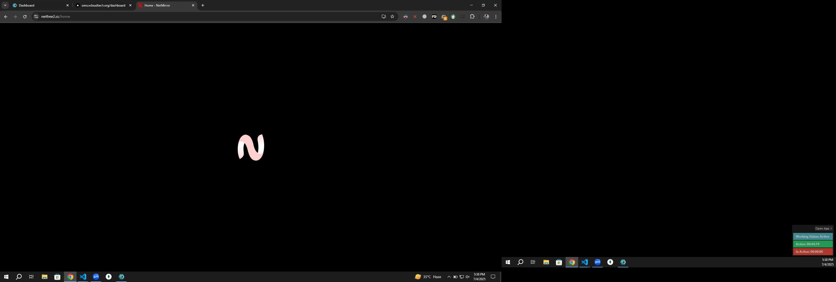836x282 pixels.
Task: Open Microsoft Store from the weather-widget taskbar
Action: pyautogui.click(x=57, y=277)
